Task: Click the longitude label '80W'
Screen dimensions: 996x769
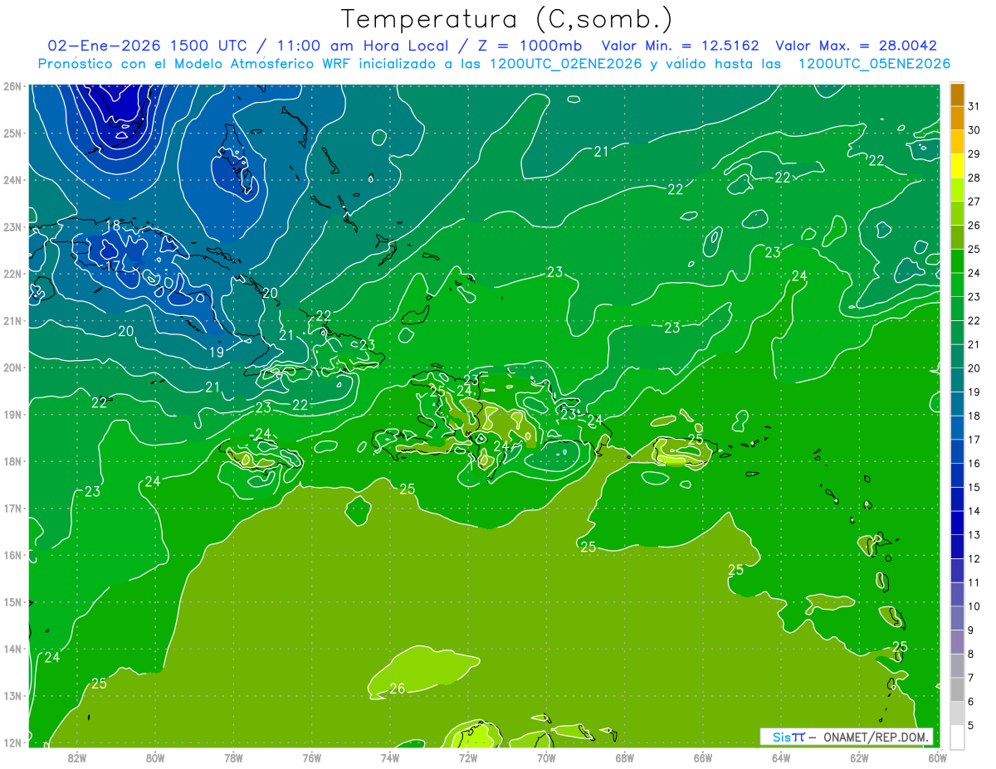Action: coord(155,757)
